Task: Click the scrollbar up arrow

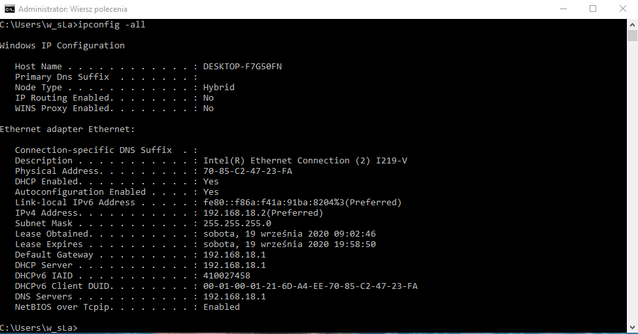Action: click(x=632, y=24)
